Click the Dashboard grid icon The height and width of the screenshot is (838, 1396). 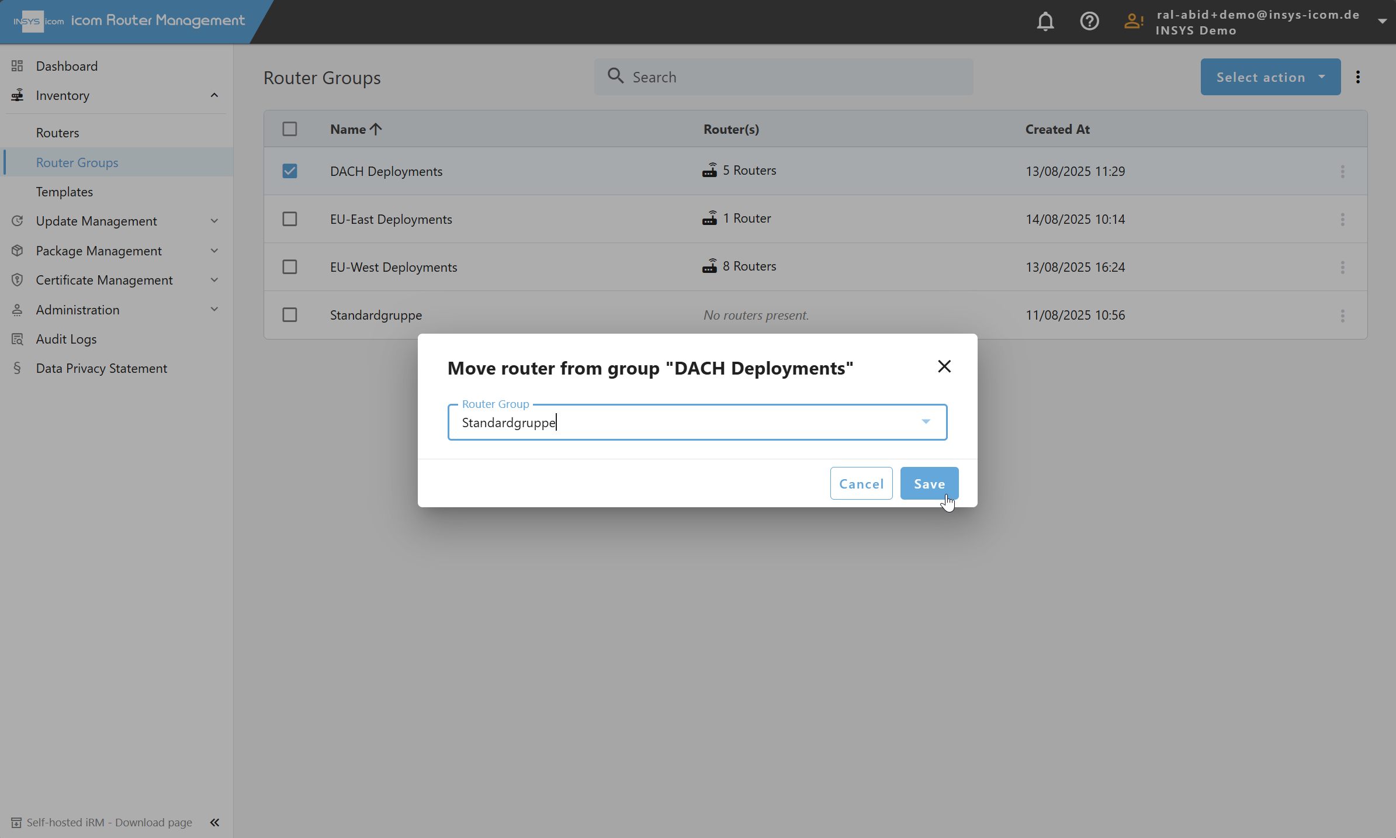(17, 66)
